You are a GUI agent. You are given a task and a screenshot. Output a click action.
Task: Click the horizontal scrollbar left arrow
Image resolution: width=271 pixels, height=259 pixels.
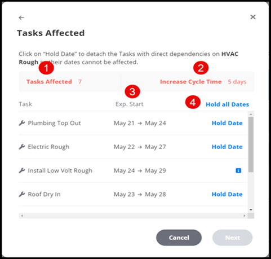click(x=22, y=216)
